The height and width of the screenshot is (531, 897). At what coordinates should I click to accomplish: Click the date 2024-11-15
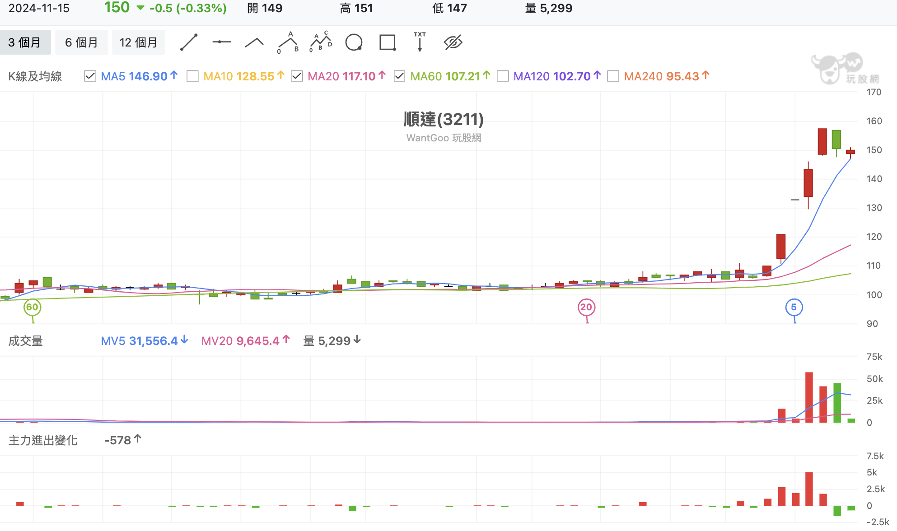point(39,8)
